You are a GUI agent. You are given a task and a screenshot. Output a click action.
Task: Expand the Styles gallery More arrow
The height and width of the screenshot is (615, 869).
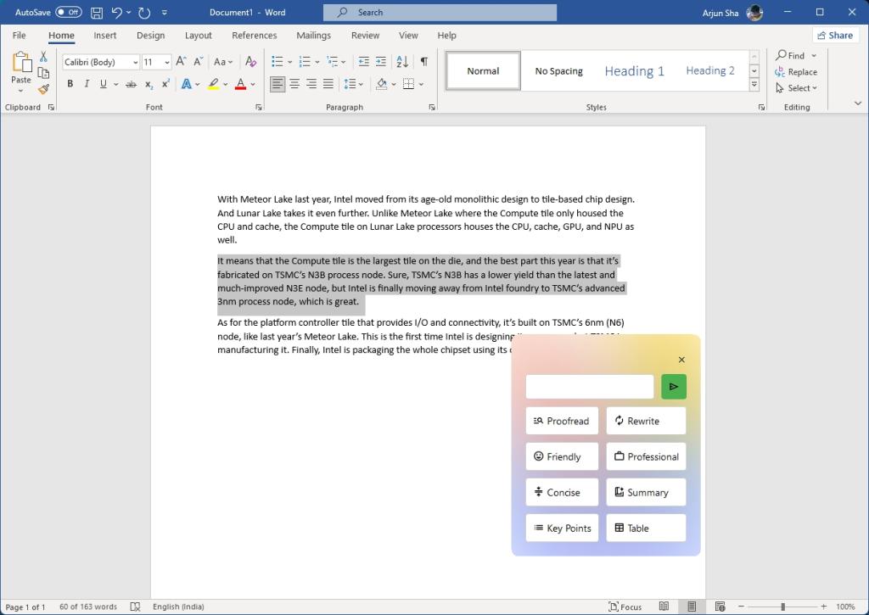[x=754, y=84]
